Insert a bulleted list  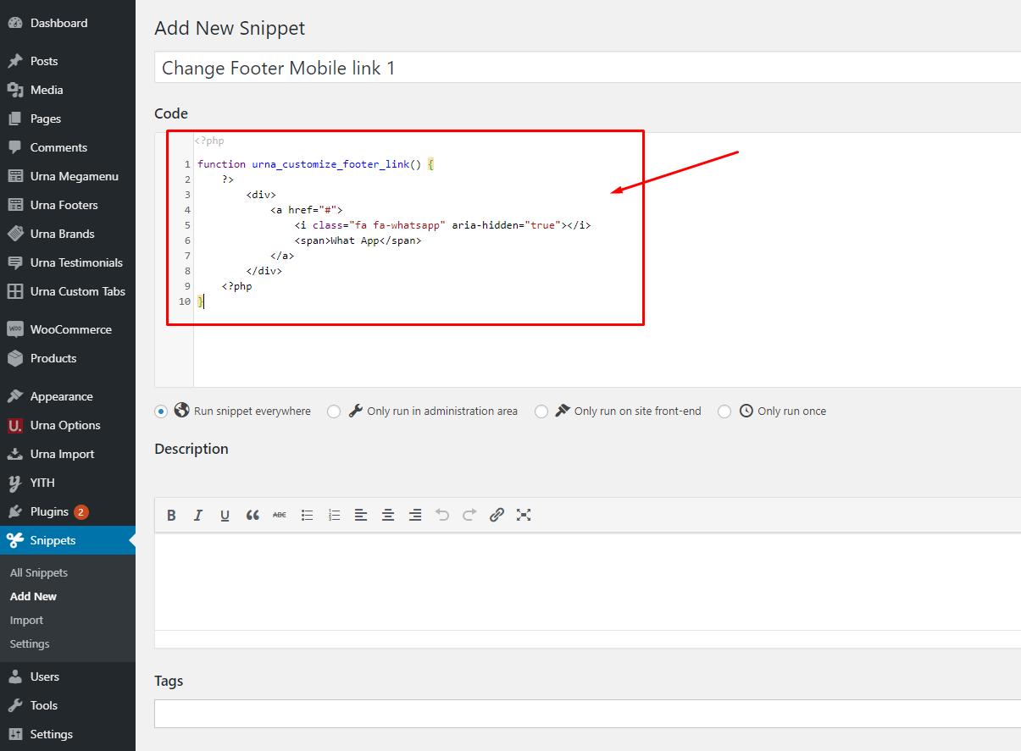(307, 515)
